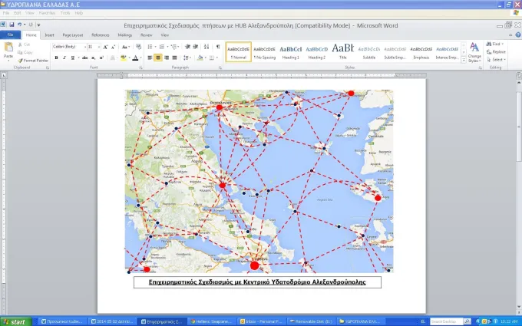Open the font size dropdown
The image size is (522, 326).
point(94,47)
